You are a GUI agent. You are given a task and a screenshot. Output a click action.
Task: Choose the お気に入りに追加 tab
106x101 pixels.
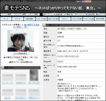coord(53,19)
